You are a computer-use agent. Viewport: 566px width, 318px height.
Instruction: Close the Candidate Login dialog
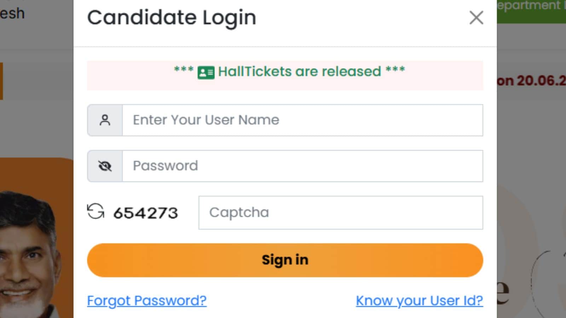tap(476, 17)
